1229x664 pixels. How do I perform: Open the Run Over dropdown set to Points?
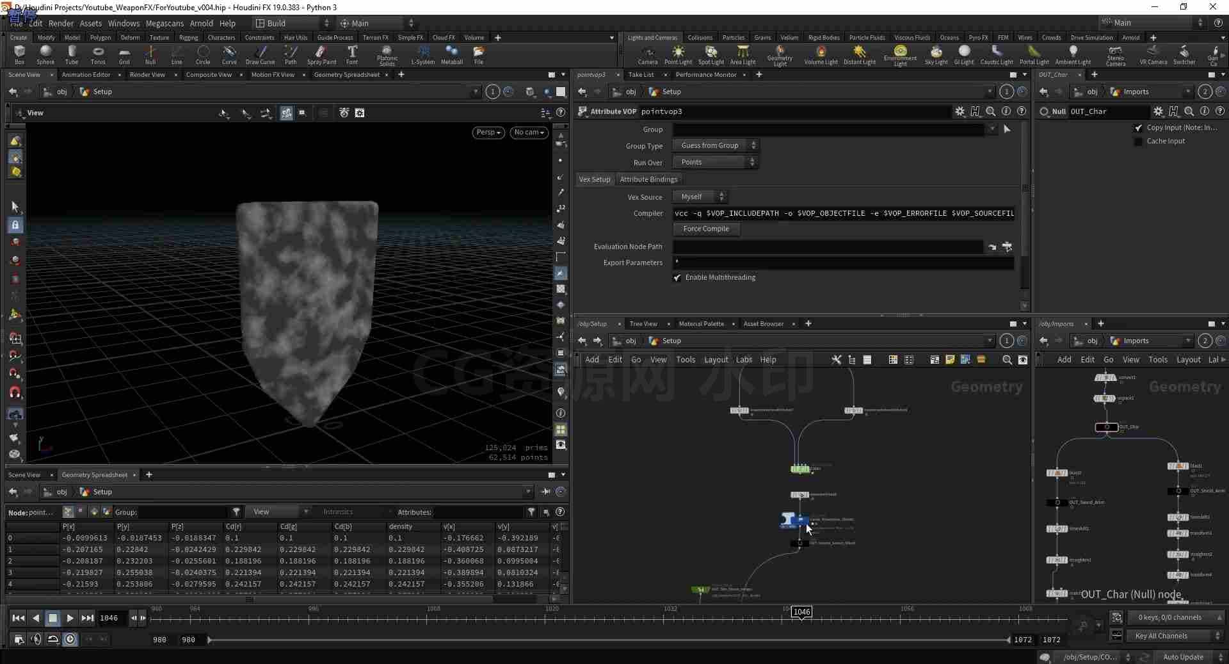715,162
